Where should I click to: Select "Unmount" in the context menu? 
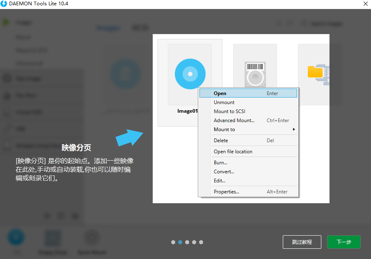pos(224,102)
